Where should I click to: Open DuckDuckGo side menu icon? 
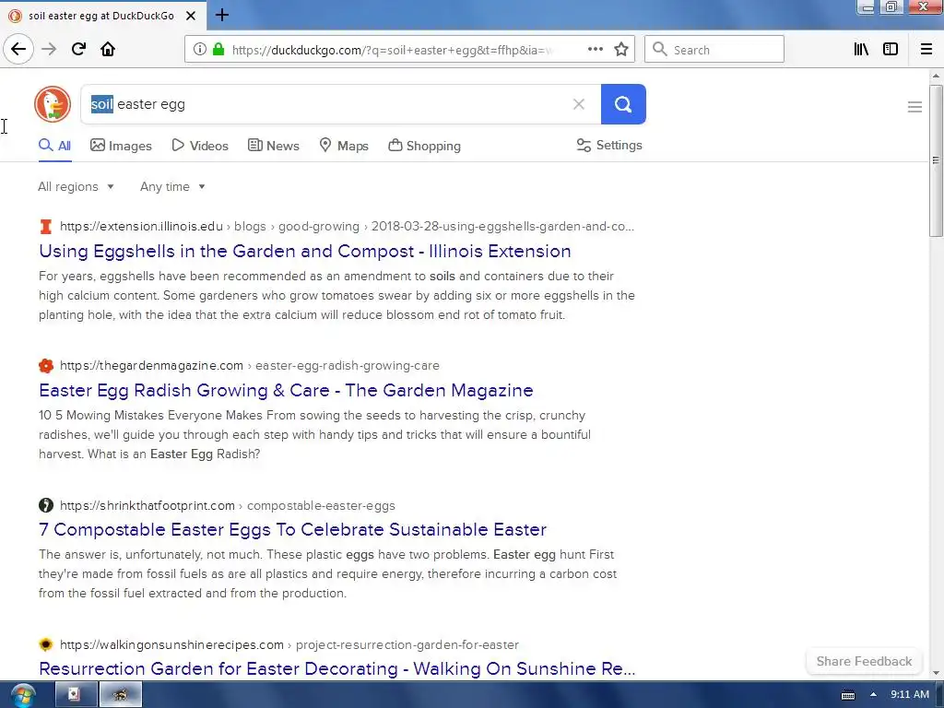pyautogui.click(x=914, y=107)
